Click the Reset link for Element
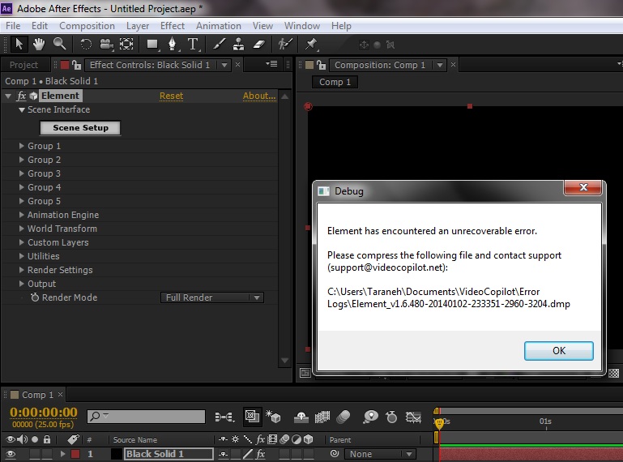The height and width of the screenshot is (462, 623). point(171,96)
